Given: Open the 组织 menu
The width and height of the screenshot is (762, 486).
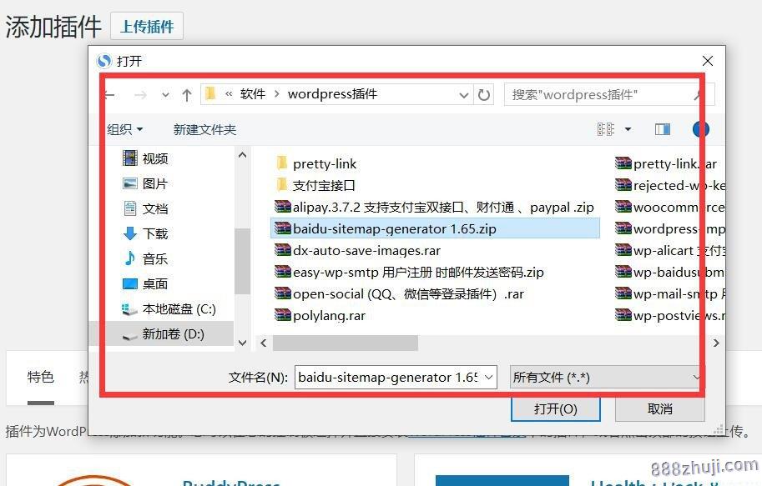Looking at the screenshot, I should 125,129.
